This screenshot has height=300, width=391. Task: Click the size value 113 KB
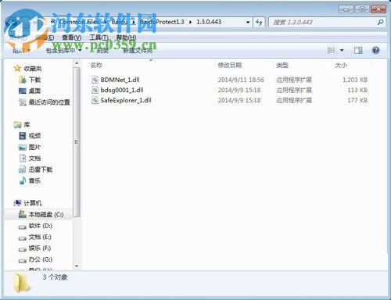coord(357,90)
